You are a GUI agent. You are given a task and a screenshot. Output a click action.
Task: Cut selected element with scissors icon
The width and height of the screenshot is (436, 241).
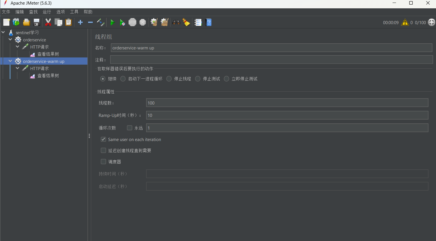click(x=48, y=22)
